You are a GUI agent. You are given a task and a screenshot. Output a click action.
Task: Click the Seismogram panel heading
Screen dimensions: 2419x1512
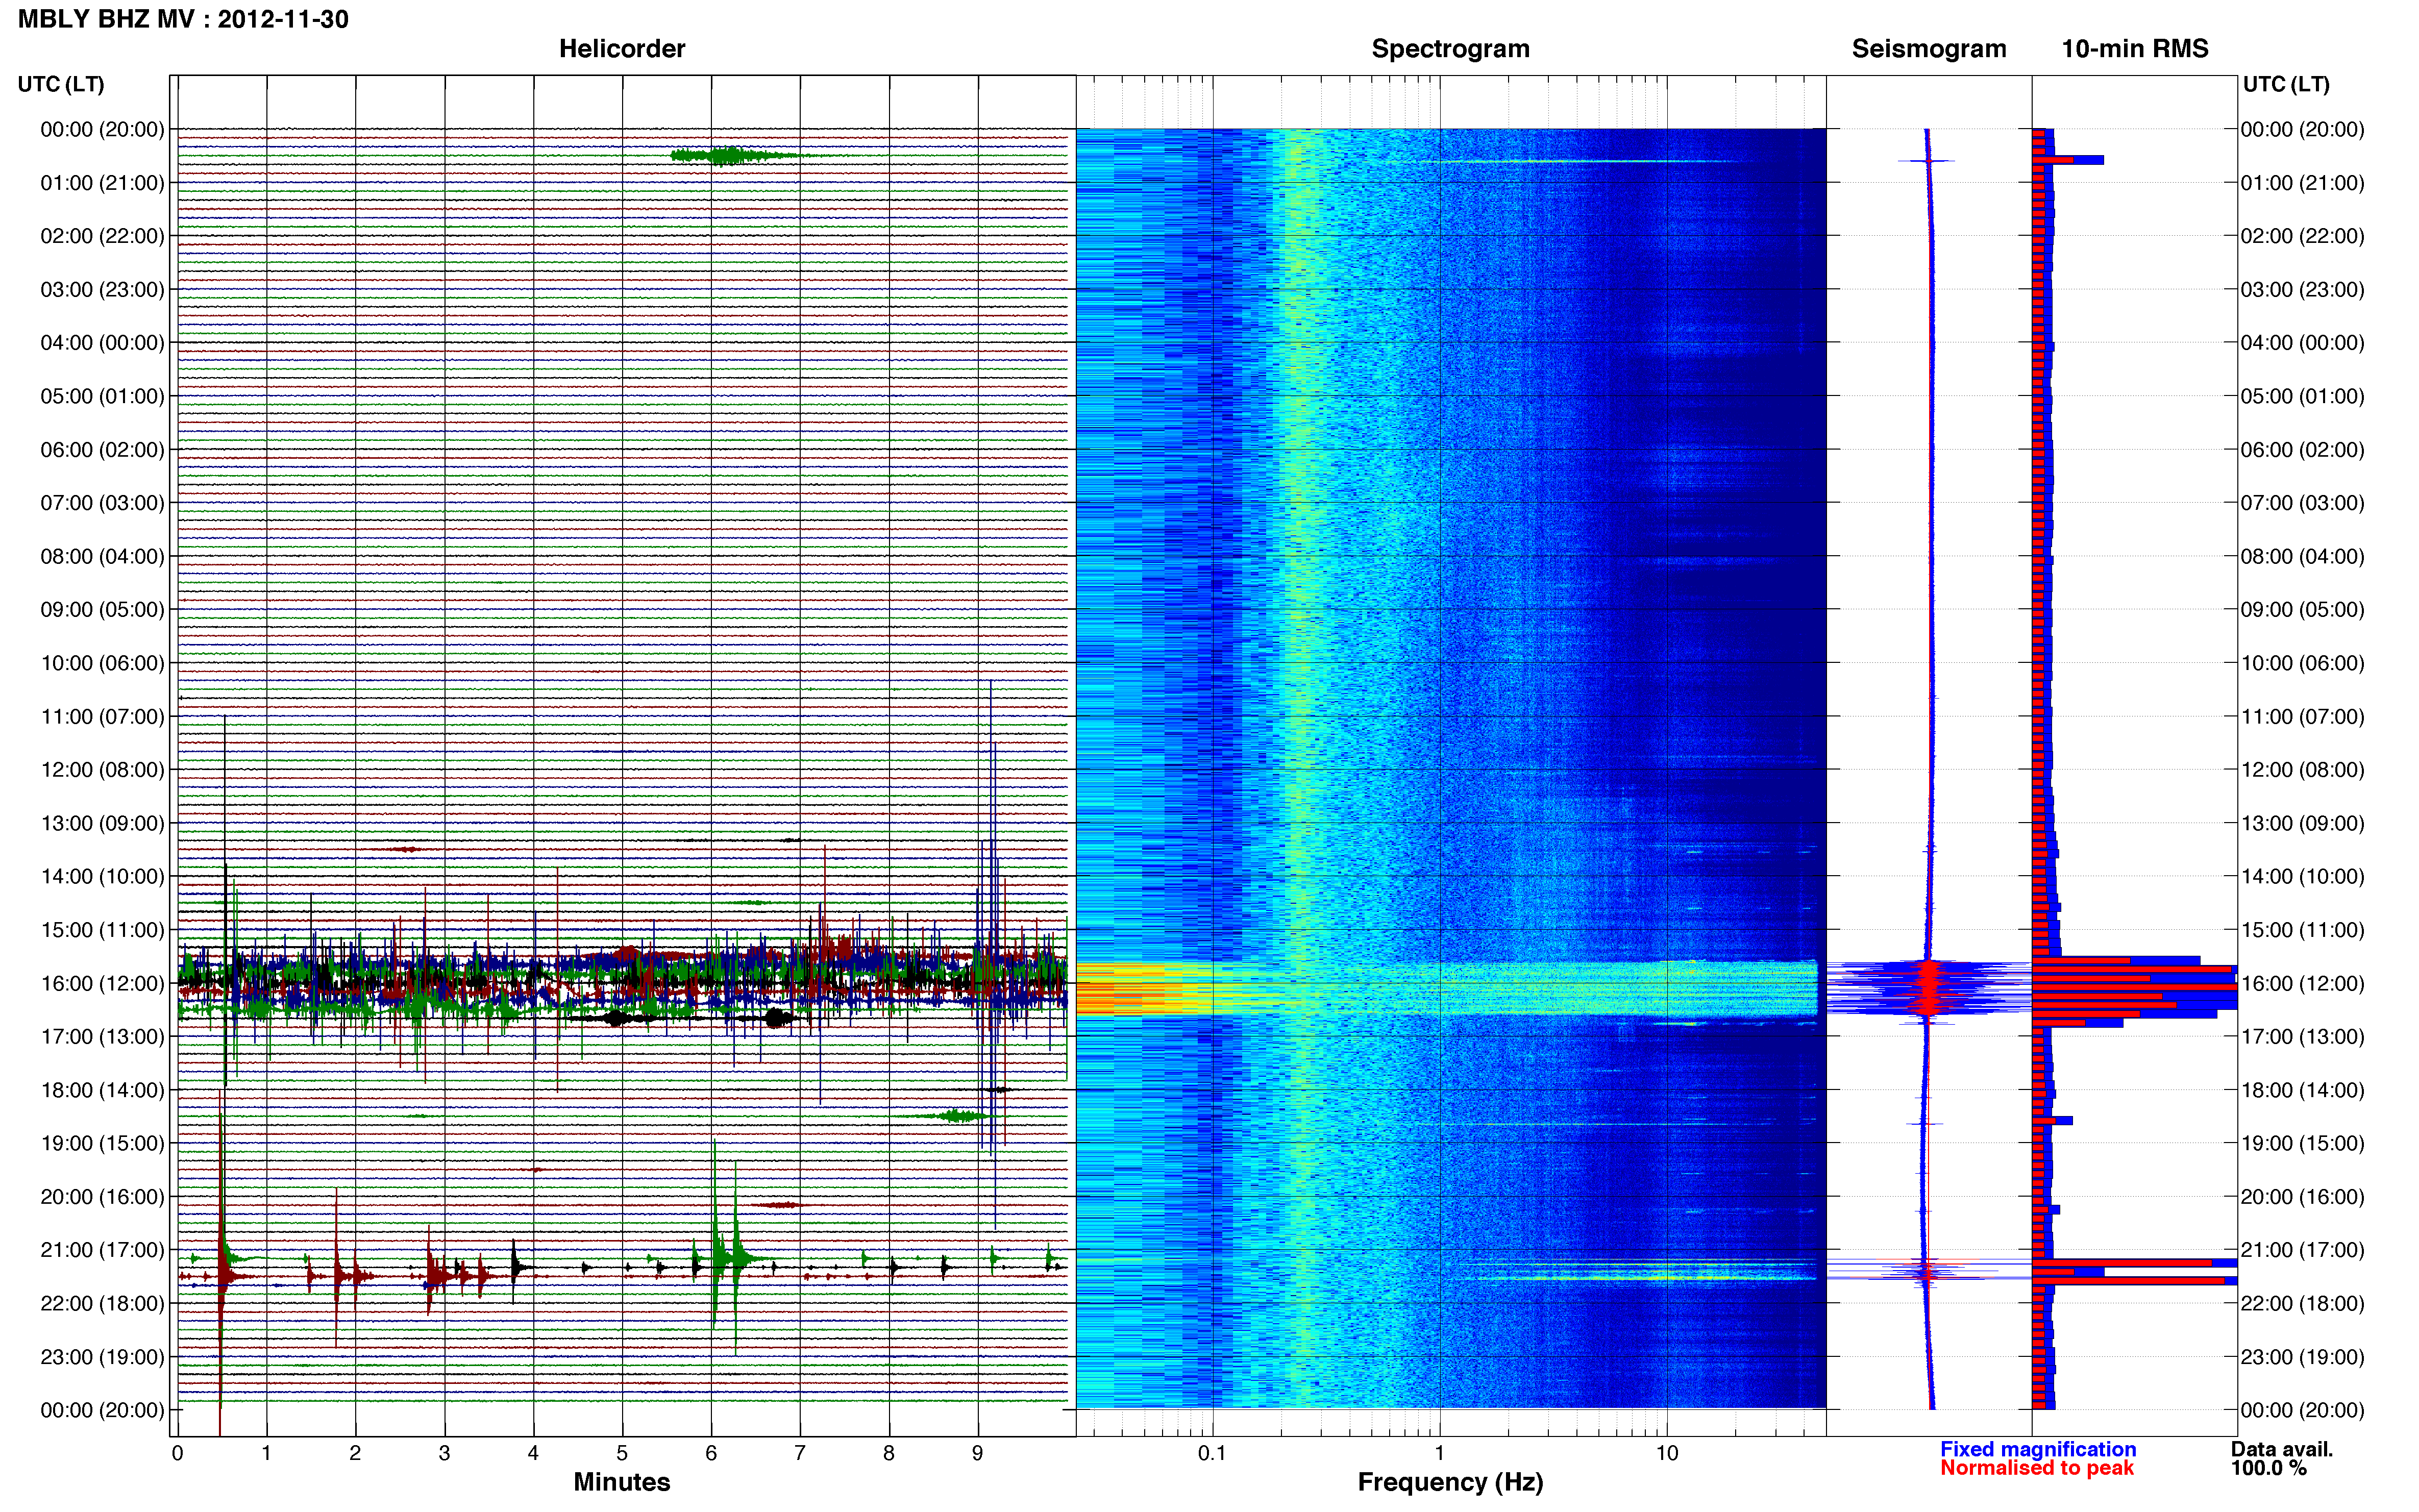[x=1928, y=49]
